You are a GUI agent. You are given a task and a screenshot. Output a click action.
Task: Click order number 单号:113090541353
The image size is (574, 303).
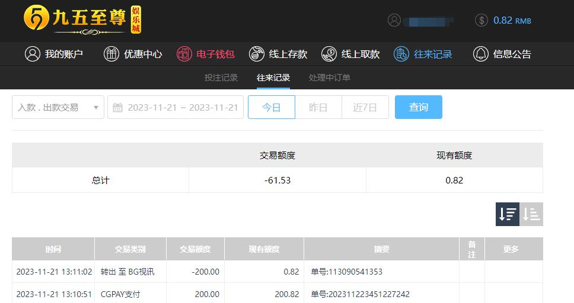[x=347, y=272]
